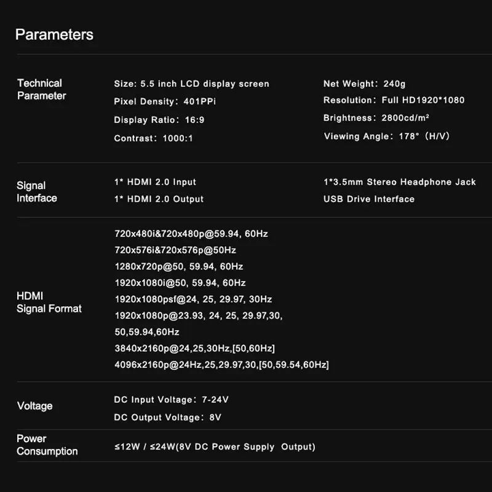Click the 3.5mm Stereo Headphone Jack text
The image size is (492, 492).
399,182
